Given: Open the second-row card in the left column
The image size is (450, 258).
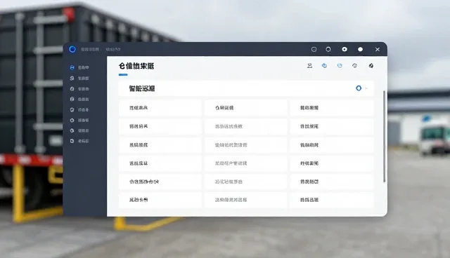Looking at the screenshot, I should click(x=160, y=126).
